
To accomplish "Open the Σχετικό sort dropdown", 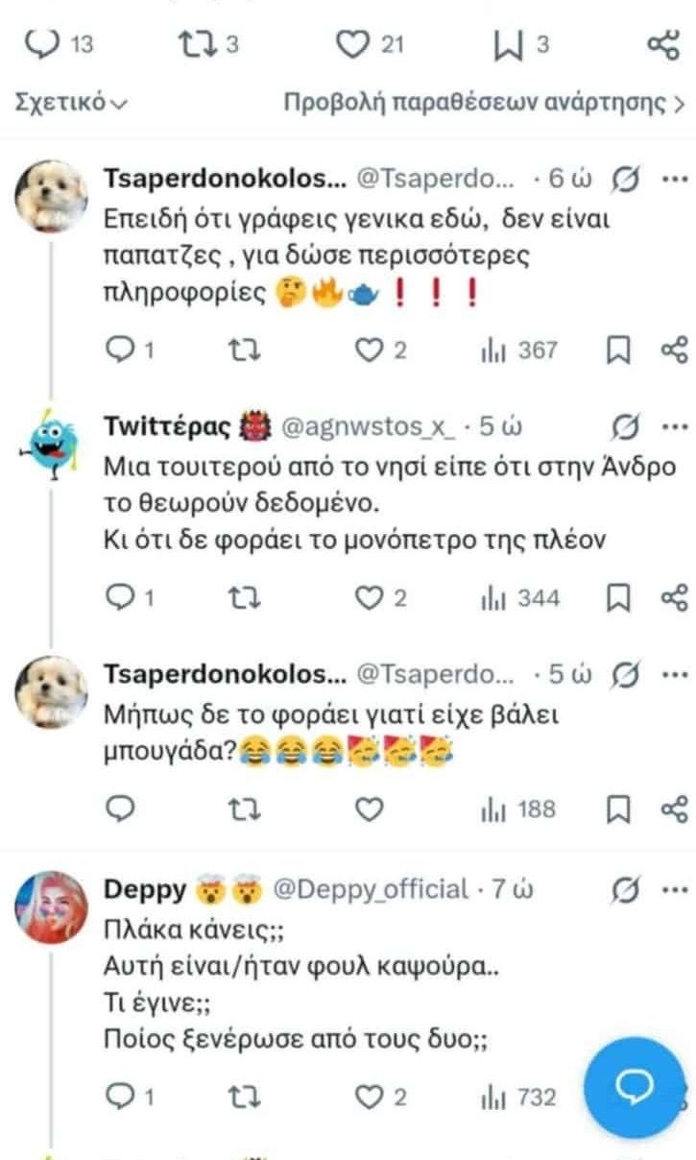I will coord(72,103).
